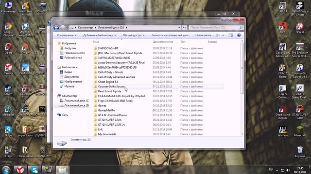This screenshot has height=174, width=311.
Task: Sort by the Тип column header
Action: [x=183, y=42]
